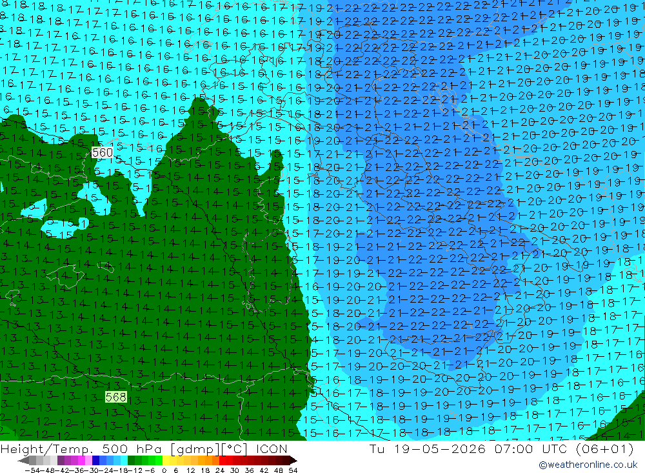Click the '-30' legend scale value

tap(92, 470)
